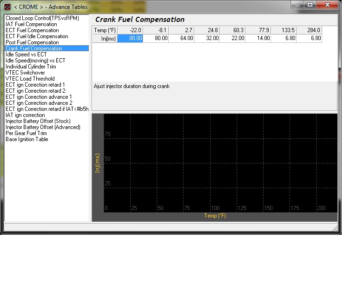Open VTEC Switchover table
The height and width of the screenshot is (286, 357).
click(x=25, y=73)
